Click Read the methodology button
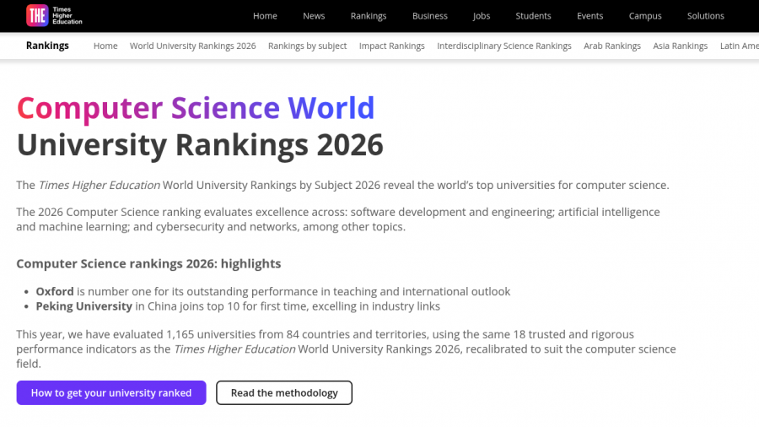Image resolution: width=759 pixels, height=427 pixels. (284, 392)
